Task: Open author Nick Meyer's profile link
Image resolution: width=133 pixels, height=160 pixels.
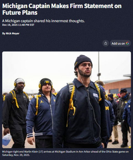Action: [12, 33]
